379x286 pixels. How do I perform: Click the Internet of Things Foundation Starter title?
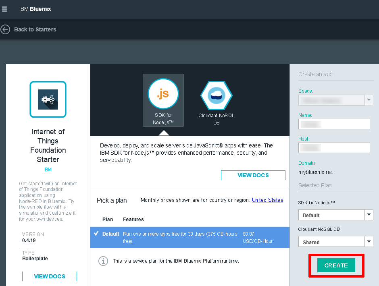point(48,145)
